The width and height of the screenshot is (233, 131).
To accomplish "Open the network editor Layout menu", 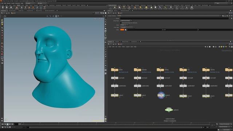I will (x=128, y=47).
